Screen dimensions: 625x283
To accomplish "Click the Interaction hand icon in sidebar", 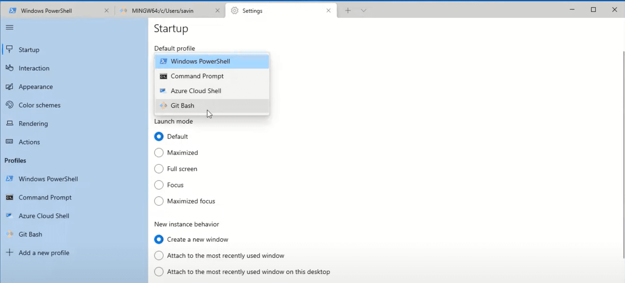I will tap(10, 68).
